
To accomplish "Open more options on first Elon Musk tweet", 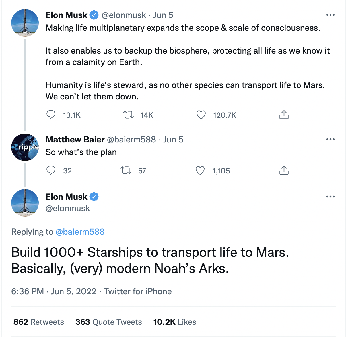I will 331,15.
